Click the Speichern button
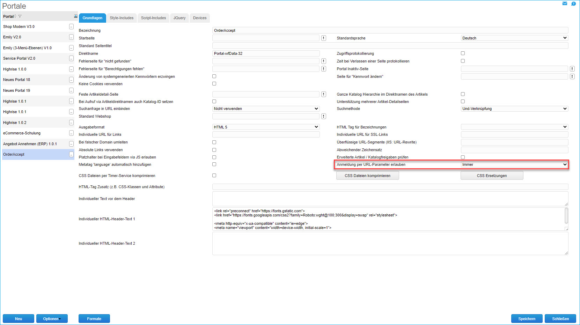 pos(527,319)
